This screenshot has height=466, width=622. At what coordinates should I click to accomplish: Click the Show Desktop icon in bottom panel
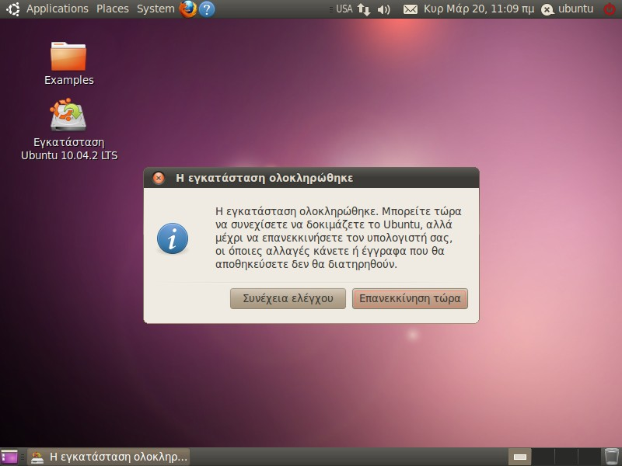pyautogui.click(x=9, y=457)
